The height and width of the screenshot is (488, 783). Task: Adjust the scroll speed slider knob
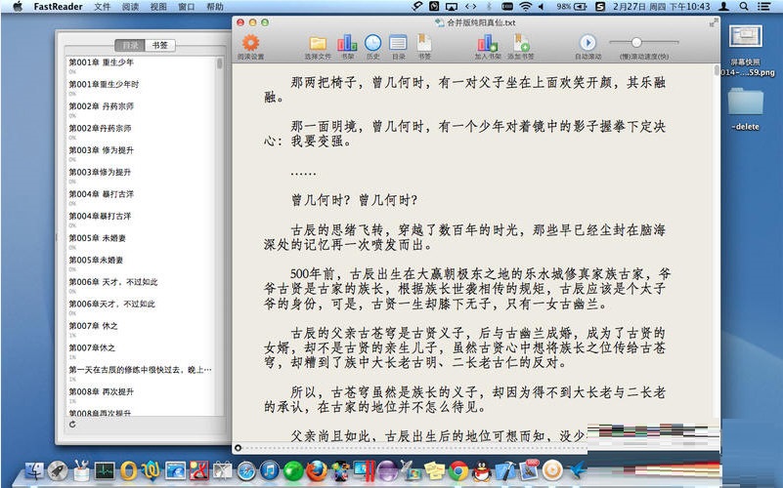[x=636, y=42]
